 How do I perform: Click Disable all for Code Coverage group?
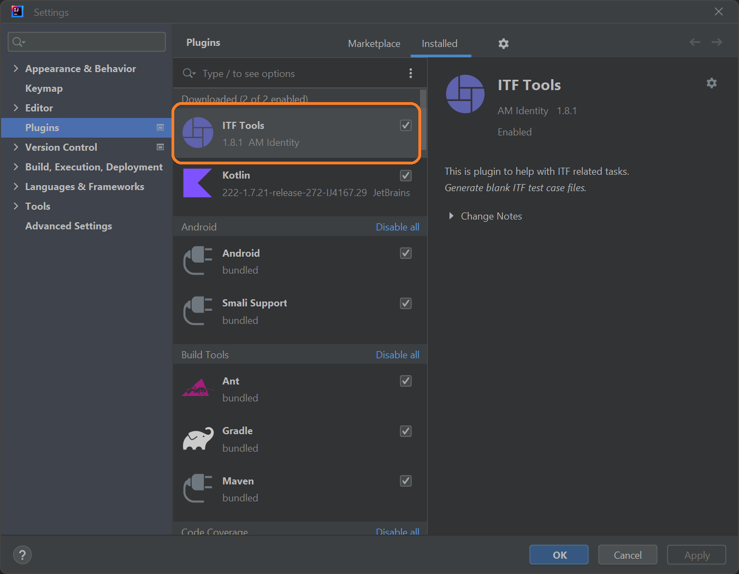click(398, 531)
